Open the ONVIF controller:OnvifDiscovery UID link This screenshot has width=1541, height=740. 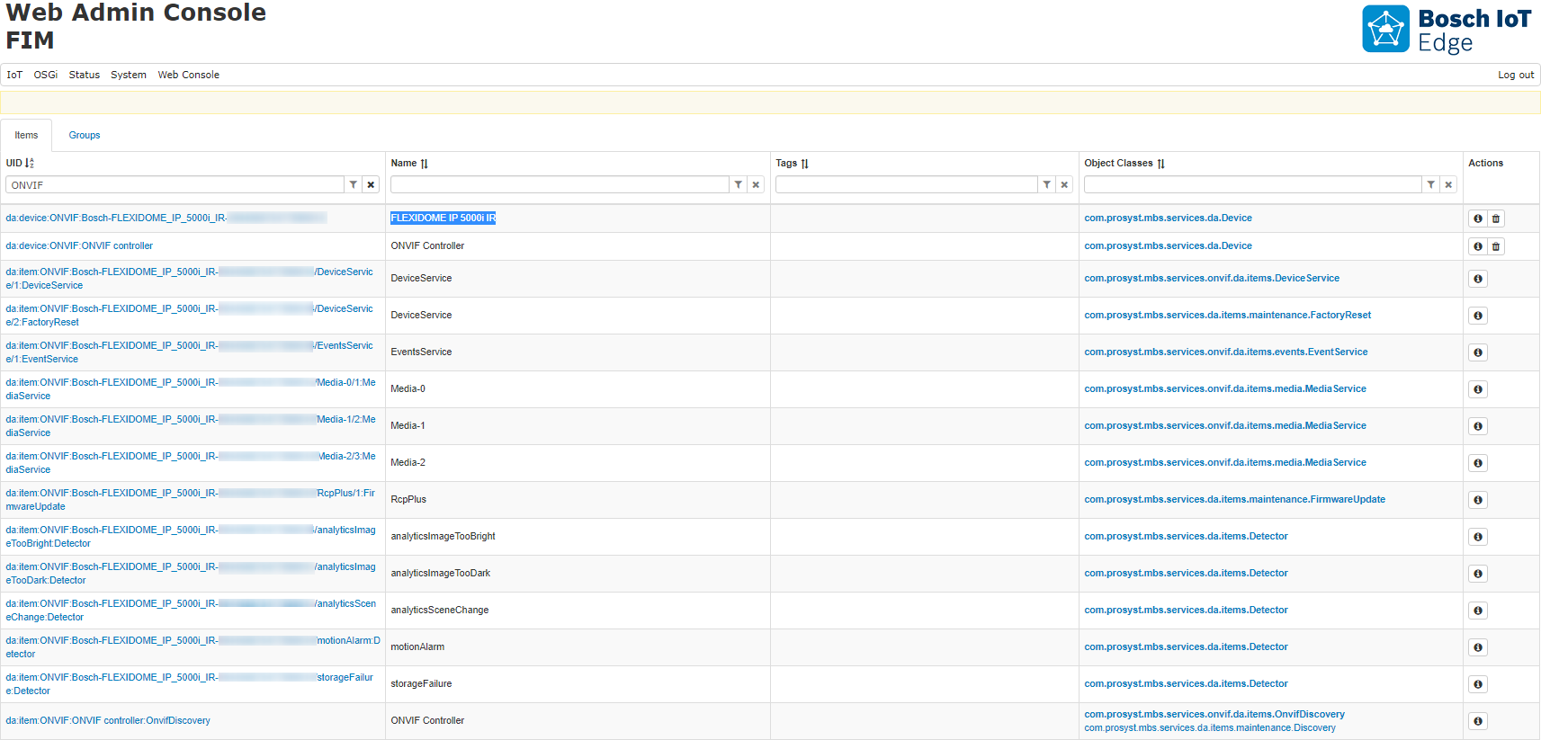[108, 720]
